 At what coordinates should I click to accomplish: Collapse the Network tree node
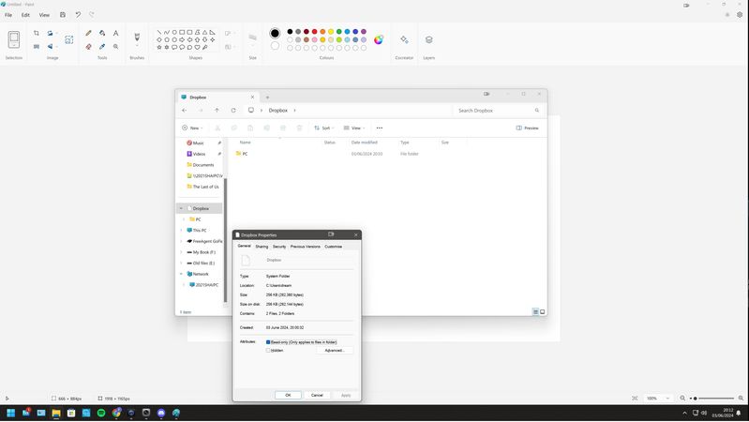(181, 275)
